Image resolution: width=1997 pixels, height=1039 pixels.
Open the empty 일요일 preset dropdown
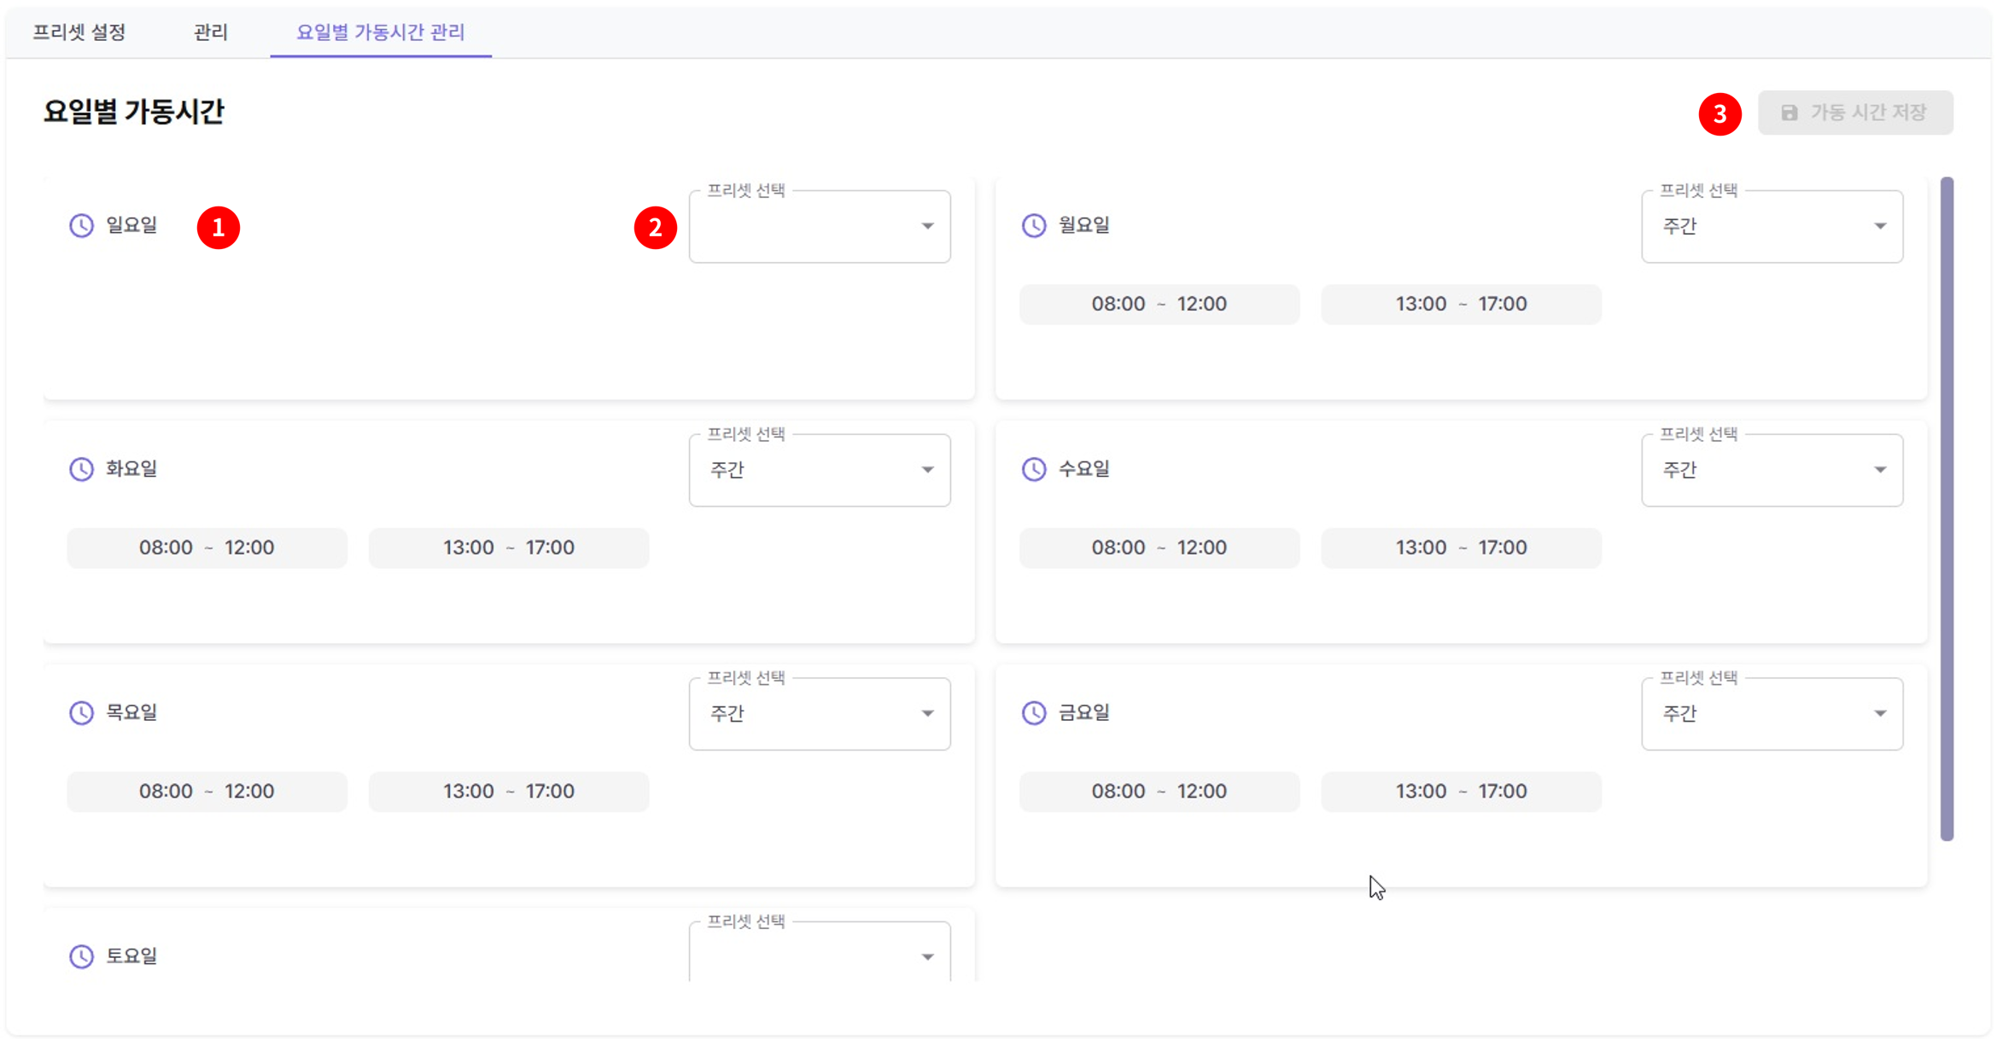pyautogui.click(x=819, y=227)
